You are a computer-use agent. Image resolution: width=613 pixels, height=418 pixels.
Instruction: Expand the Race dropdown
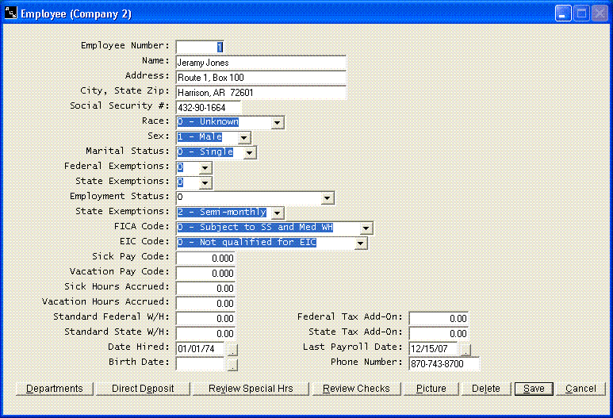(x=277, y=123)
